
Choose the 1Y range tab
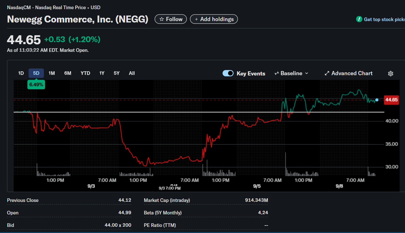click(102, 73)
